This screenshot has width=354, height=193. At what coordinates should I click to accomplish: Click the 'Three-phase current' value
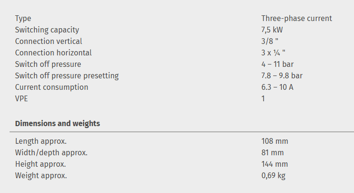click(297, 18)
